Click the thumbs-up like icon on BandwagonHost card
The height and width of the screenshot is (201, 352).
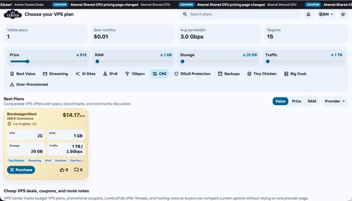[62, 170]
